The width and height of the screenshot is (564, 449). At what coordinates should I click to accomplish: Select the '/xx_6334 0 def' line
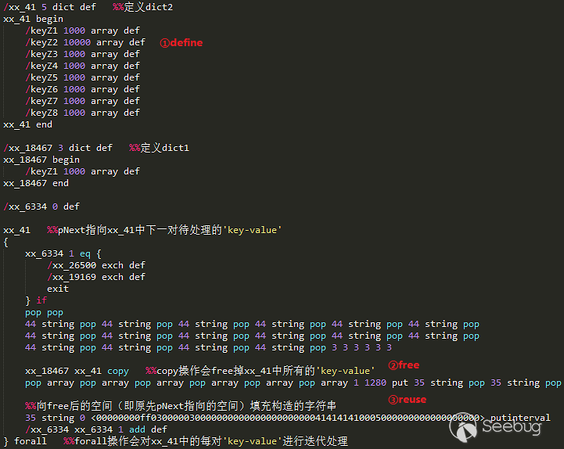pyautogui.click(x=41, y=207)
